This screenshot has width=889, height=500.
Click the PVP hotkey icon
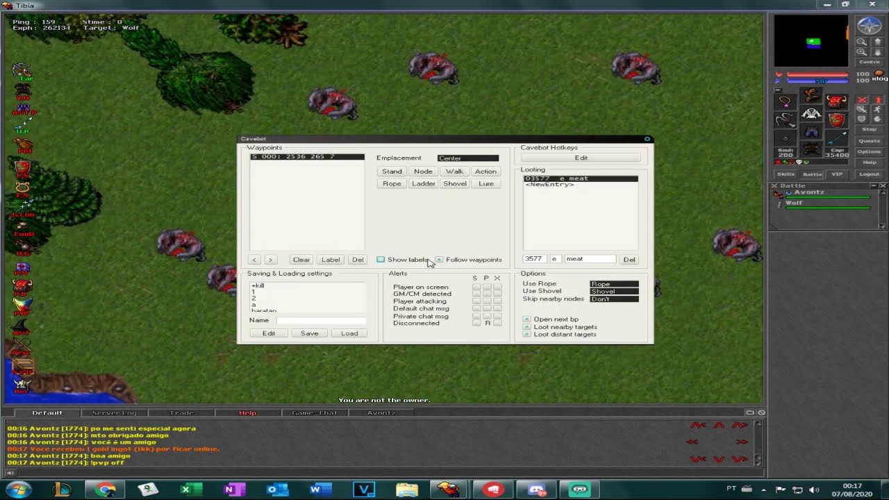[x=23, y=306]
